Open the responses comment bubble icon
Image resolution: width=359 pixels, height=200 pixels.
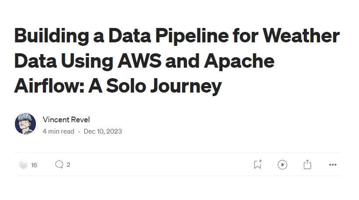click(x=59, y=165)
